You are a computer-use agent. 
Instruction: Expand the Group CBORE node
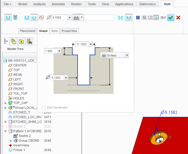tap(11, 141)
